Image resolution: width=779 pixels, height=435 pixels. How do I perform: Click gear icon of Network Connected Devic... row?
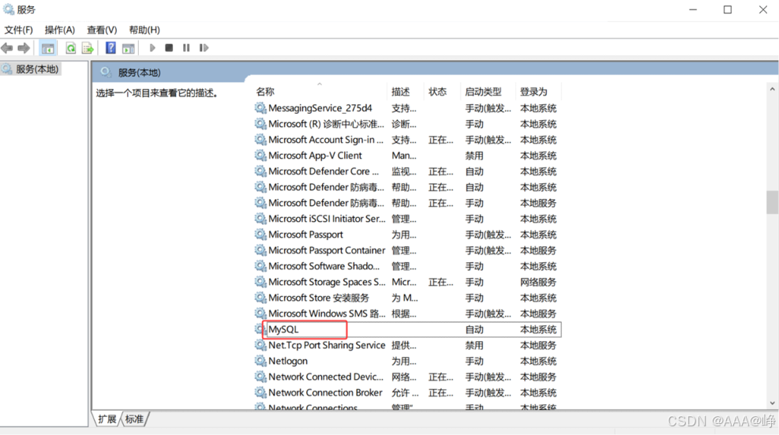pos(260,377)
